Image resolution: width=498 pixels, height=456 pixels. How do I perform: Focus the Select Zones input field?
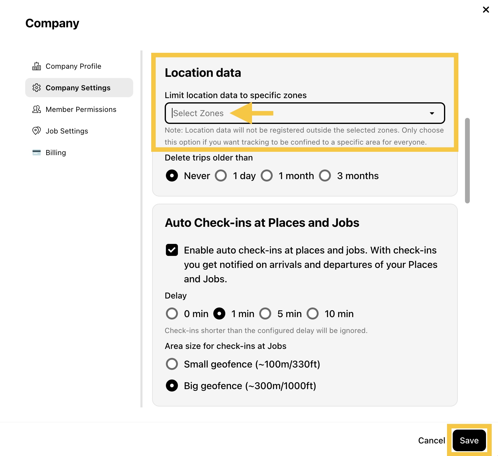[305, 113]
